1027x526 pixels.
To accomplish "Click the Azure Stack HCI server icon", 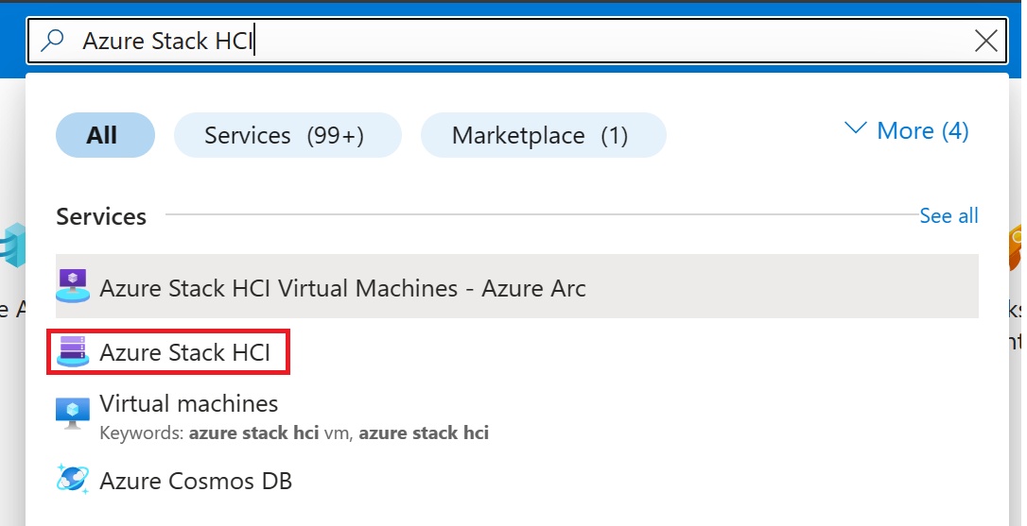I will click(73, 351).
